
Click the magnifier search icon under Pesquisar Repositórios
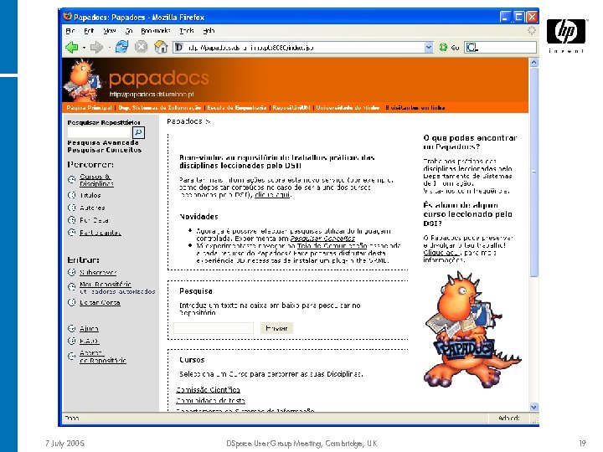click(x=138, y=132)
